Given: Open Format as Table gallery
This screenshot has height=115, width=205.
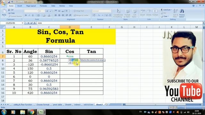Looking at the screenshot, I should coord(127,13).
